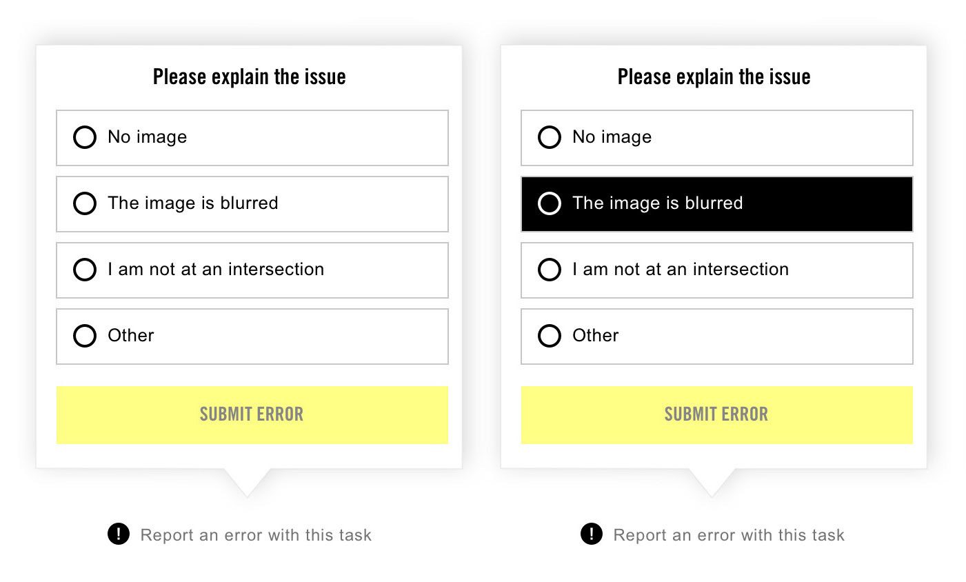Click the 'Other' option row in right panel
The width and height of the screenshot is (966, 582).
coord(717,337)
